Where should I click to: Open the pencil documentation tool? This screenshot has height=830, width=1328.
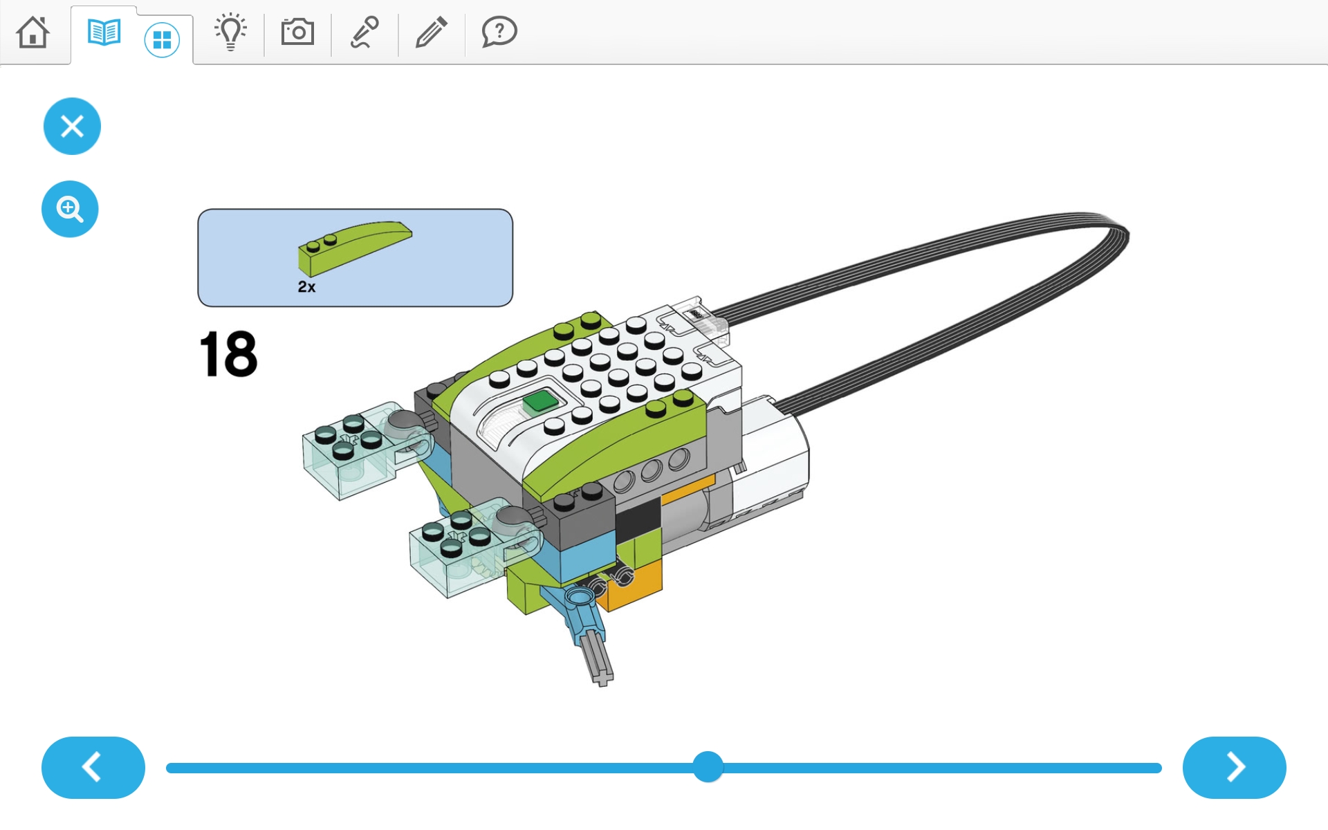click(431, 32)
